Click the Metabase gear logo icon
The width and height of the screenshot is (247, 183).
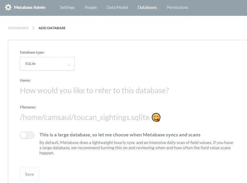8,8
